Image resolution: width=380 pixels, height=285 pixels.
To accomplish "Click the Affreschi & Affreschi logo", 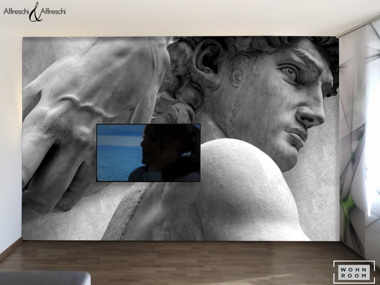I will (35, 11).
